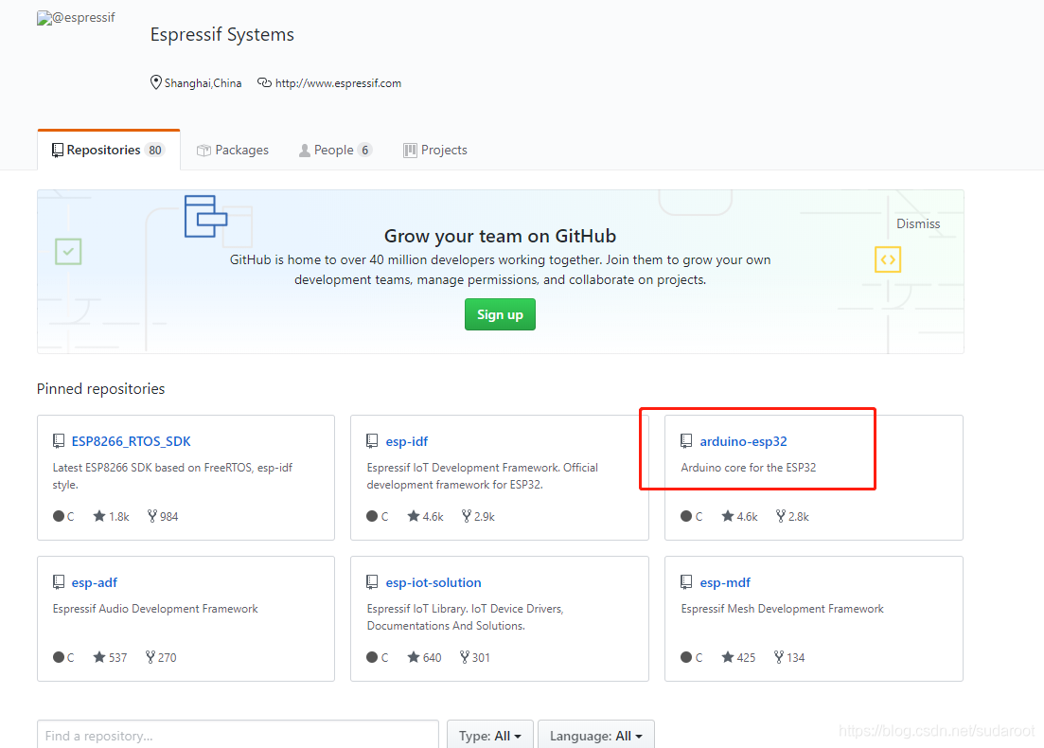The width and height of the screenshot is (1044, 748).
Task: Click the link chain icon beside the website URL
Action: 264,82
